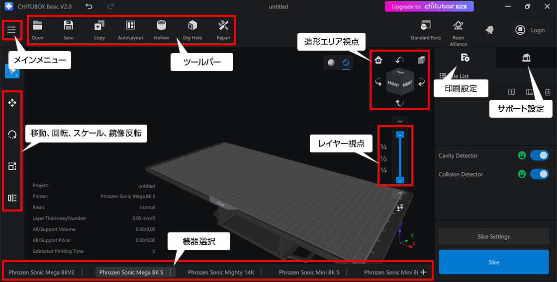Screen dimensions: 557x282
Task: Rotate view with bottom curved arrow
Action: pos(400,103)
